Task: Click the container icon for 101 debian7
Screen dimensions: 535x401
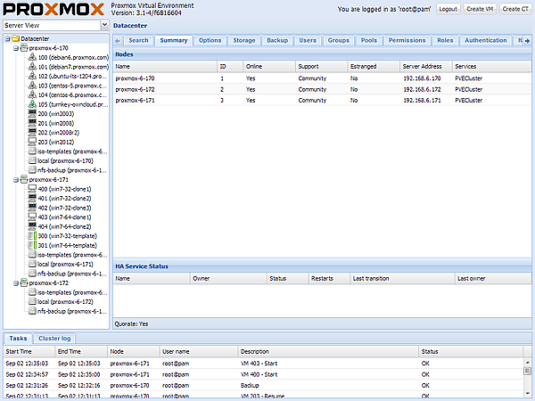Action: pyautogui.click(x=32, y=67)
